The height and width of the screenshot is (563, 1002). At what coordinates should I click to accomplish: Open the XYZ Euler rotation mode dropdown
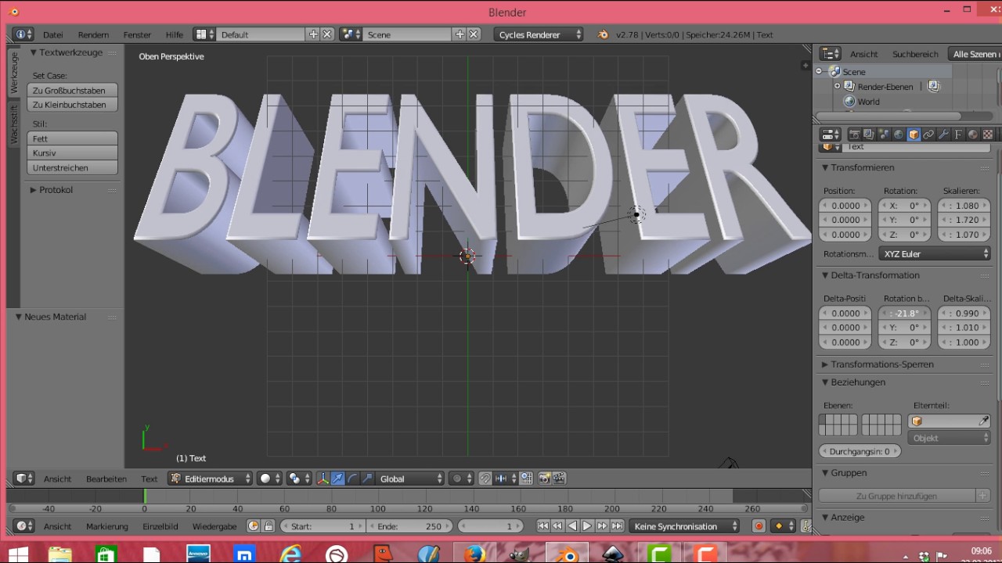[x=935, y=254]
